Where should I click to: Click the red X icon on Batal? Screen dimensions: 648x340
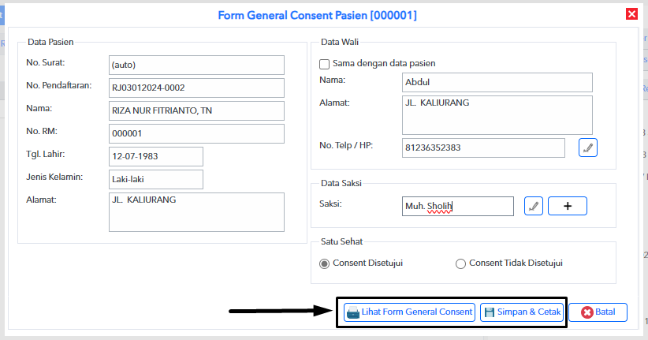[x=587, y=312]
